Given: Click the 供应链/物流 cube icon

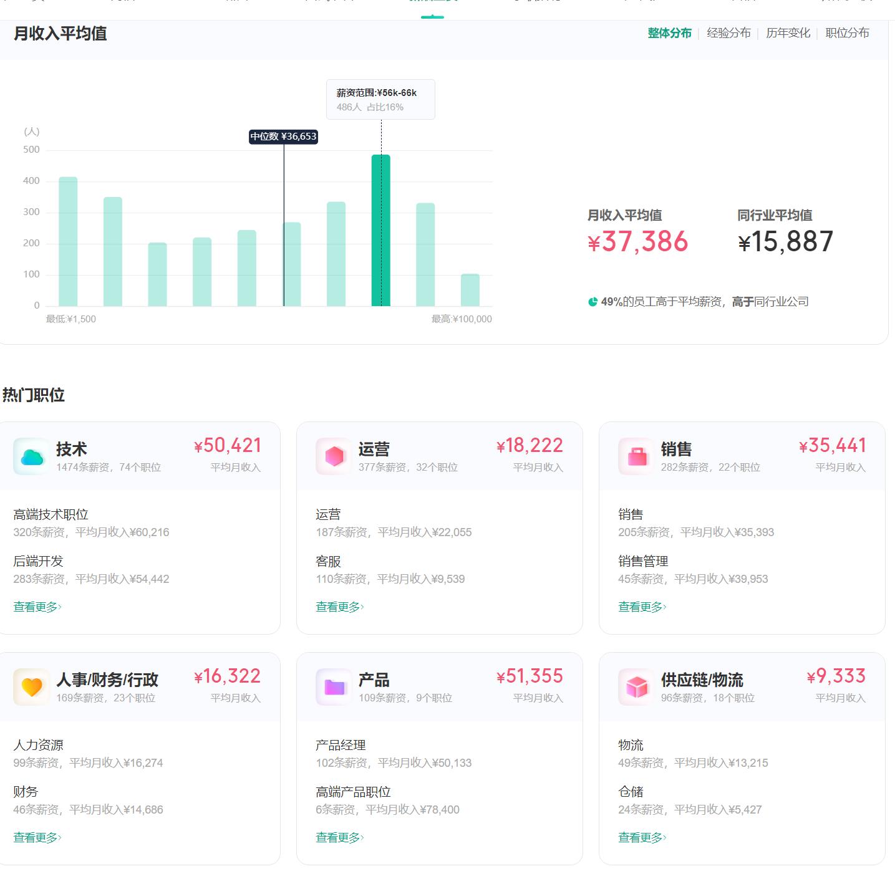Looking at the screenshot, I should click(x=636, y=686).
